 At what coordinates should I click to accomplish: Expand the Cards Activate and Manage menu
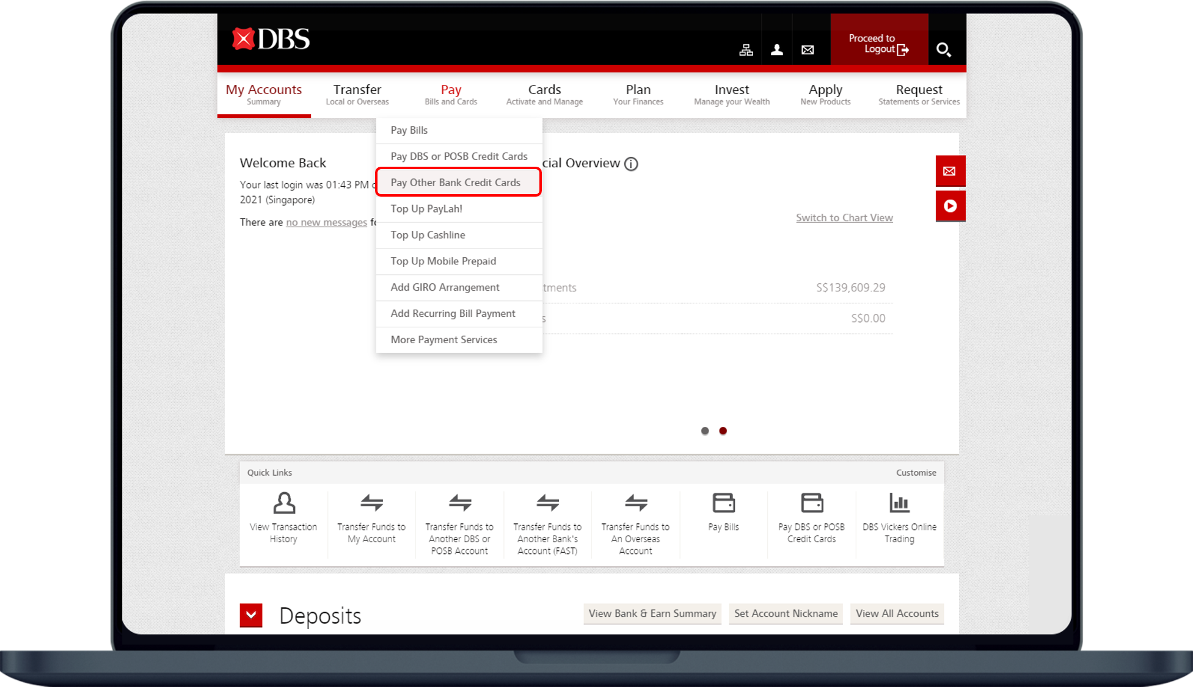pos(544,94)
